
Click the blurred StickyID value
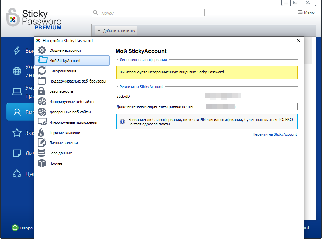(x=223, y=96)
